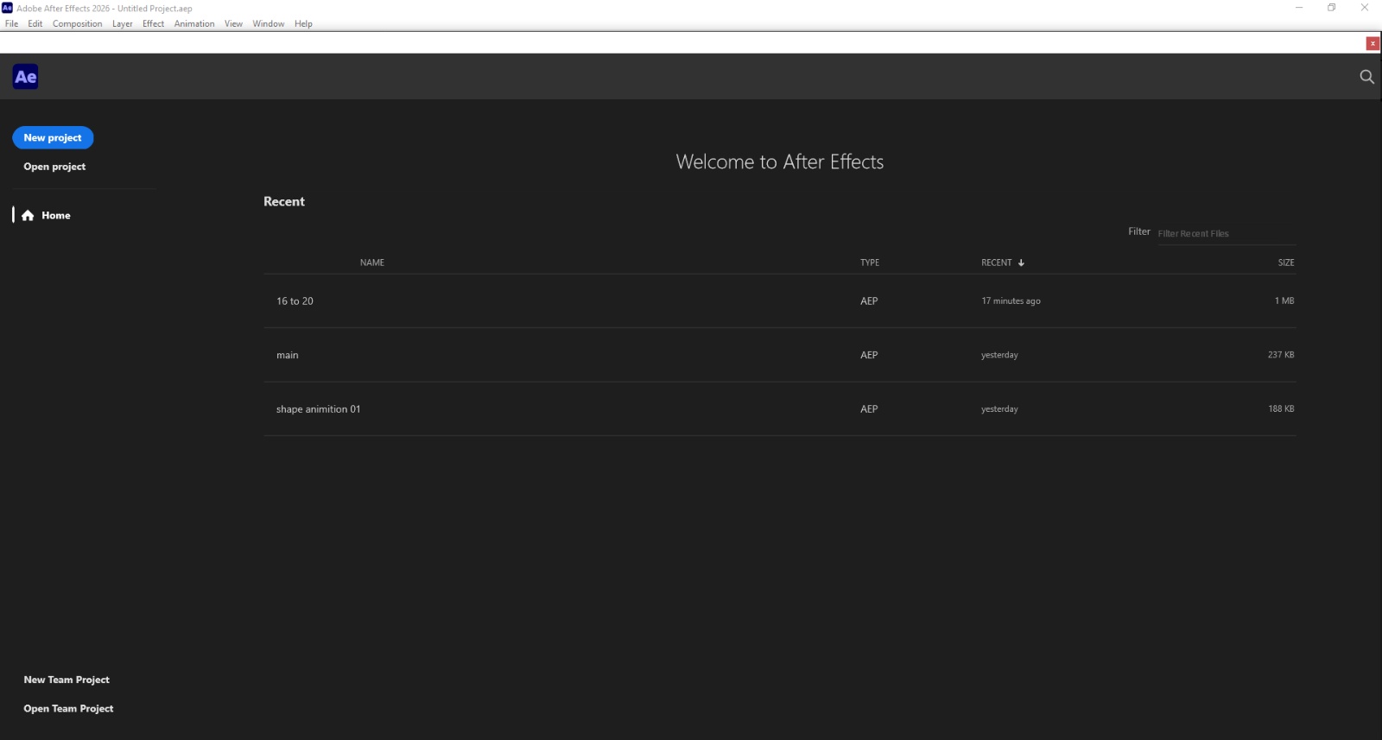Click the '188 KB' size cell
The height and width of the screenshot is (740, 1382).
click(1281, 409)
